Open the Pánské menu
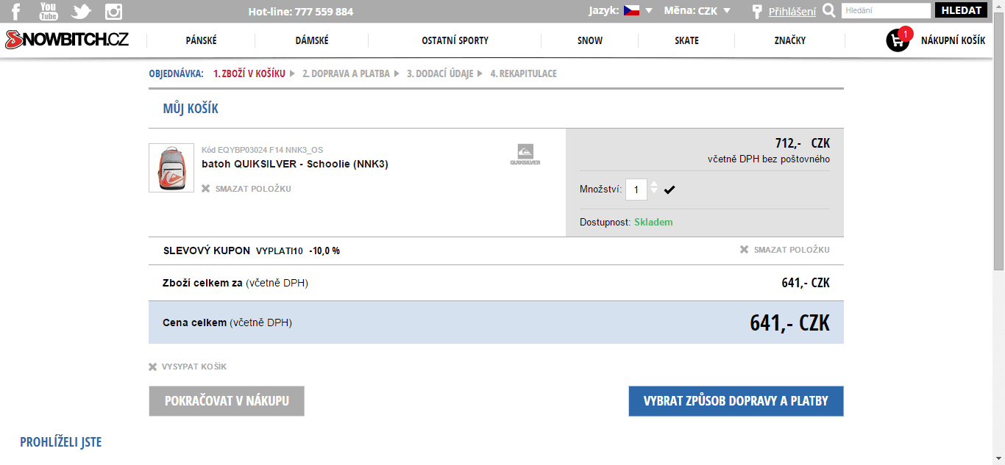The width and height of the screenshot is (1005, 465). point(202,40)
